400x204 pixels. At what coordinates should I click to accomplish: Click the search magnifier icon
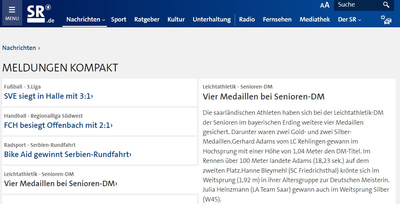[386, 5]
